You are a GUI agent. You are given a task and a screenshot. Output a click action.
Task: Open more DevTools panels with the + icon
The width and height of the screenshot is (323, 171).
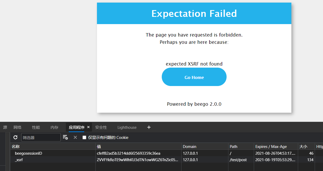[x=149, y=127]
